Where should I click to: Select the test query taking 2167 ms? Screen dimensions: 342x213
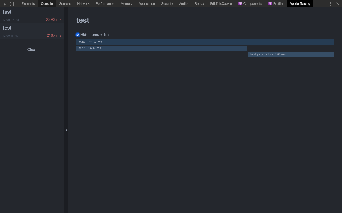tap(32, 31)
